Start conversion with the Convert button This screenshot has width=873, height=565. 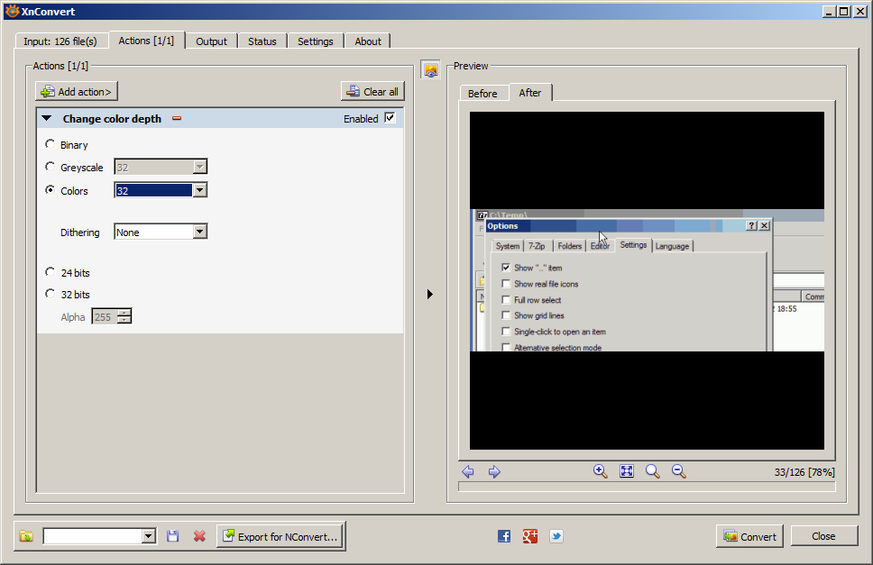(x=749, y=536)
